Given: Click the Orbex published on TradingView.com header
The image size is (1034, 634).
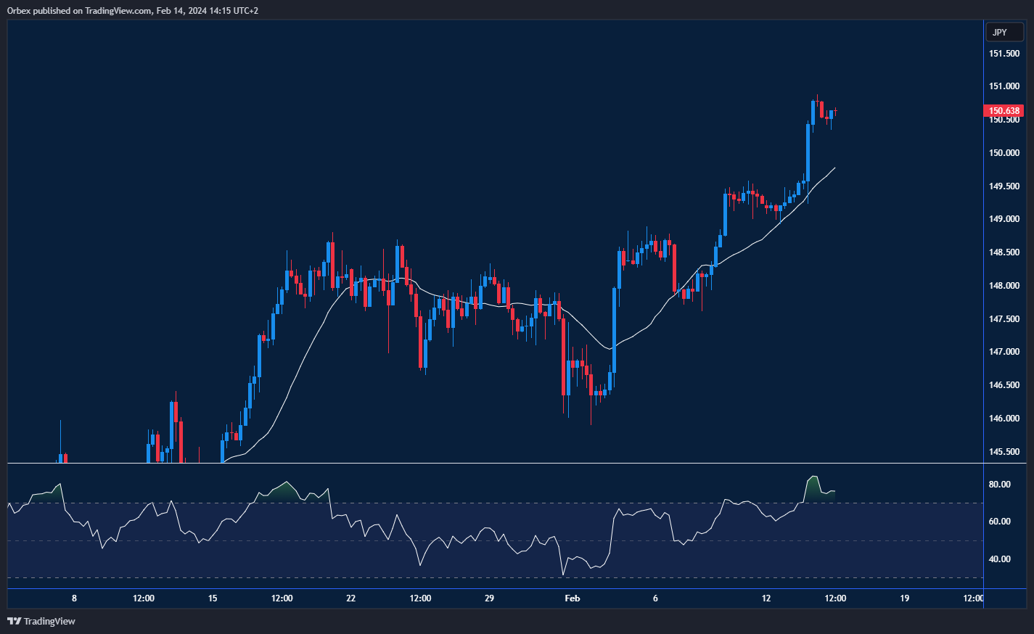Looking at the screenshot, I should (133, 10).
